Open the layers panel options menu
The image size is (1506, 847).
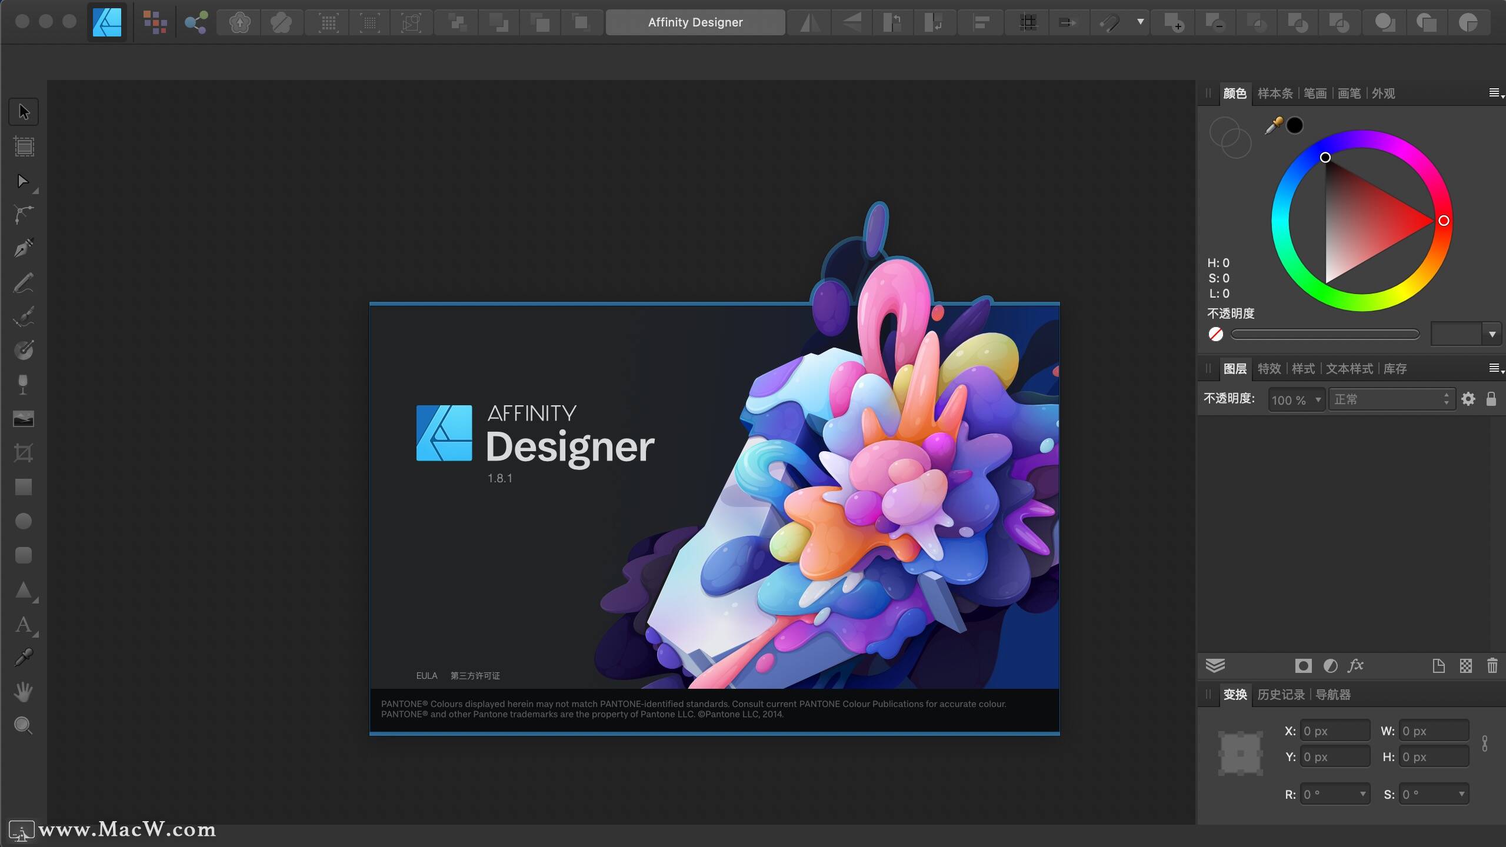(1496, 368)
